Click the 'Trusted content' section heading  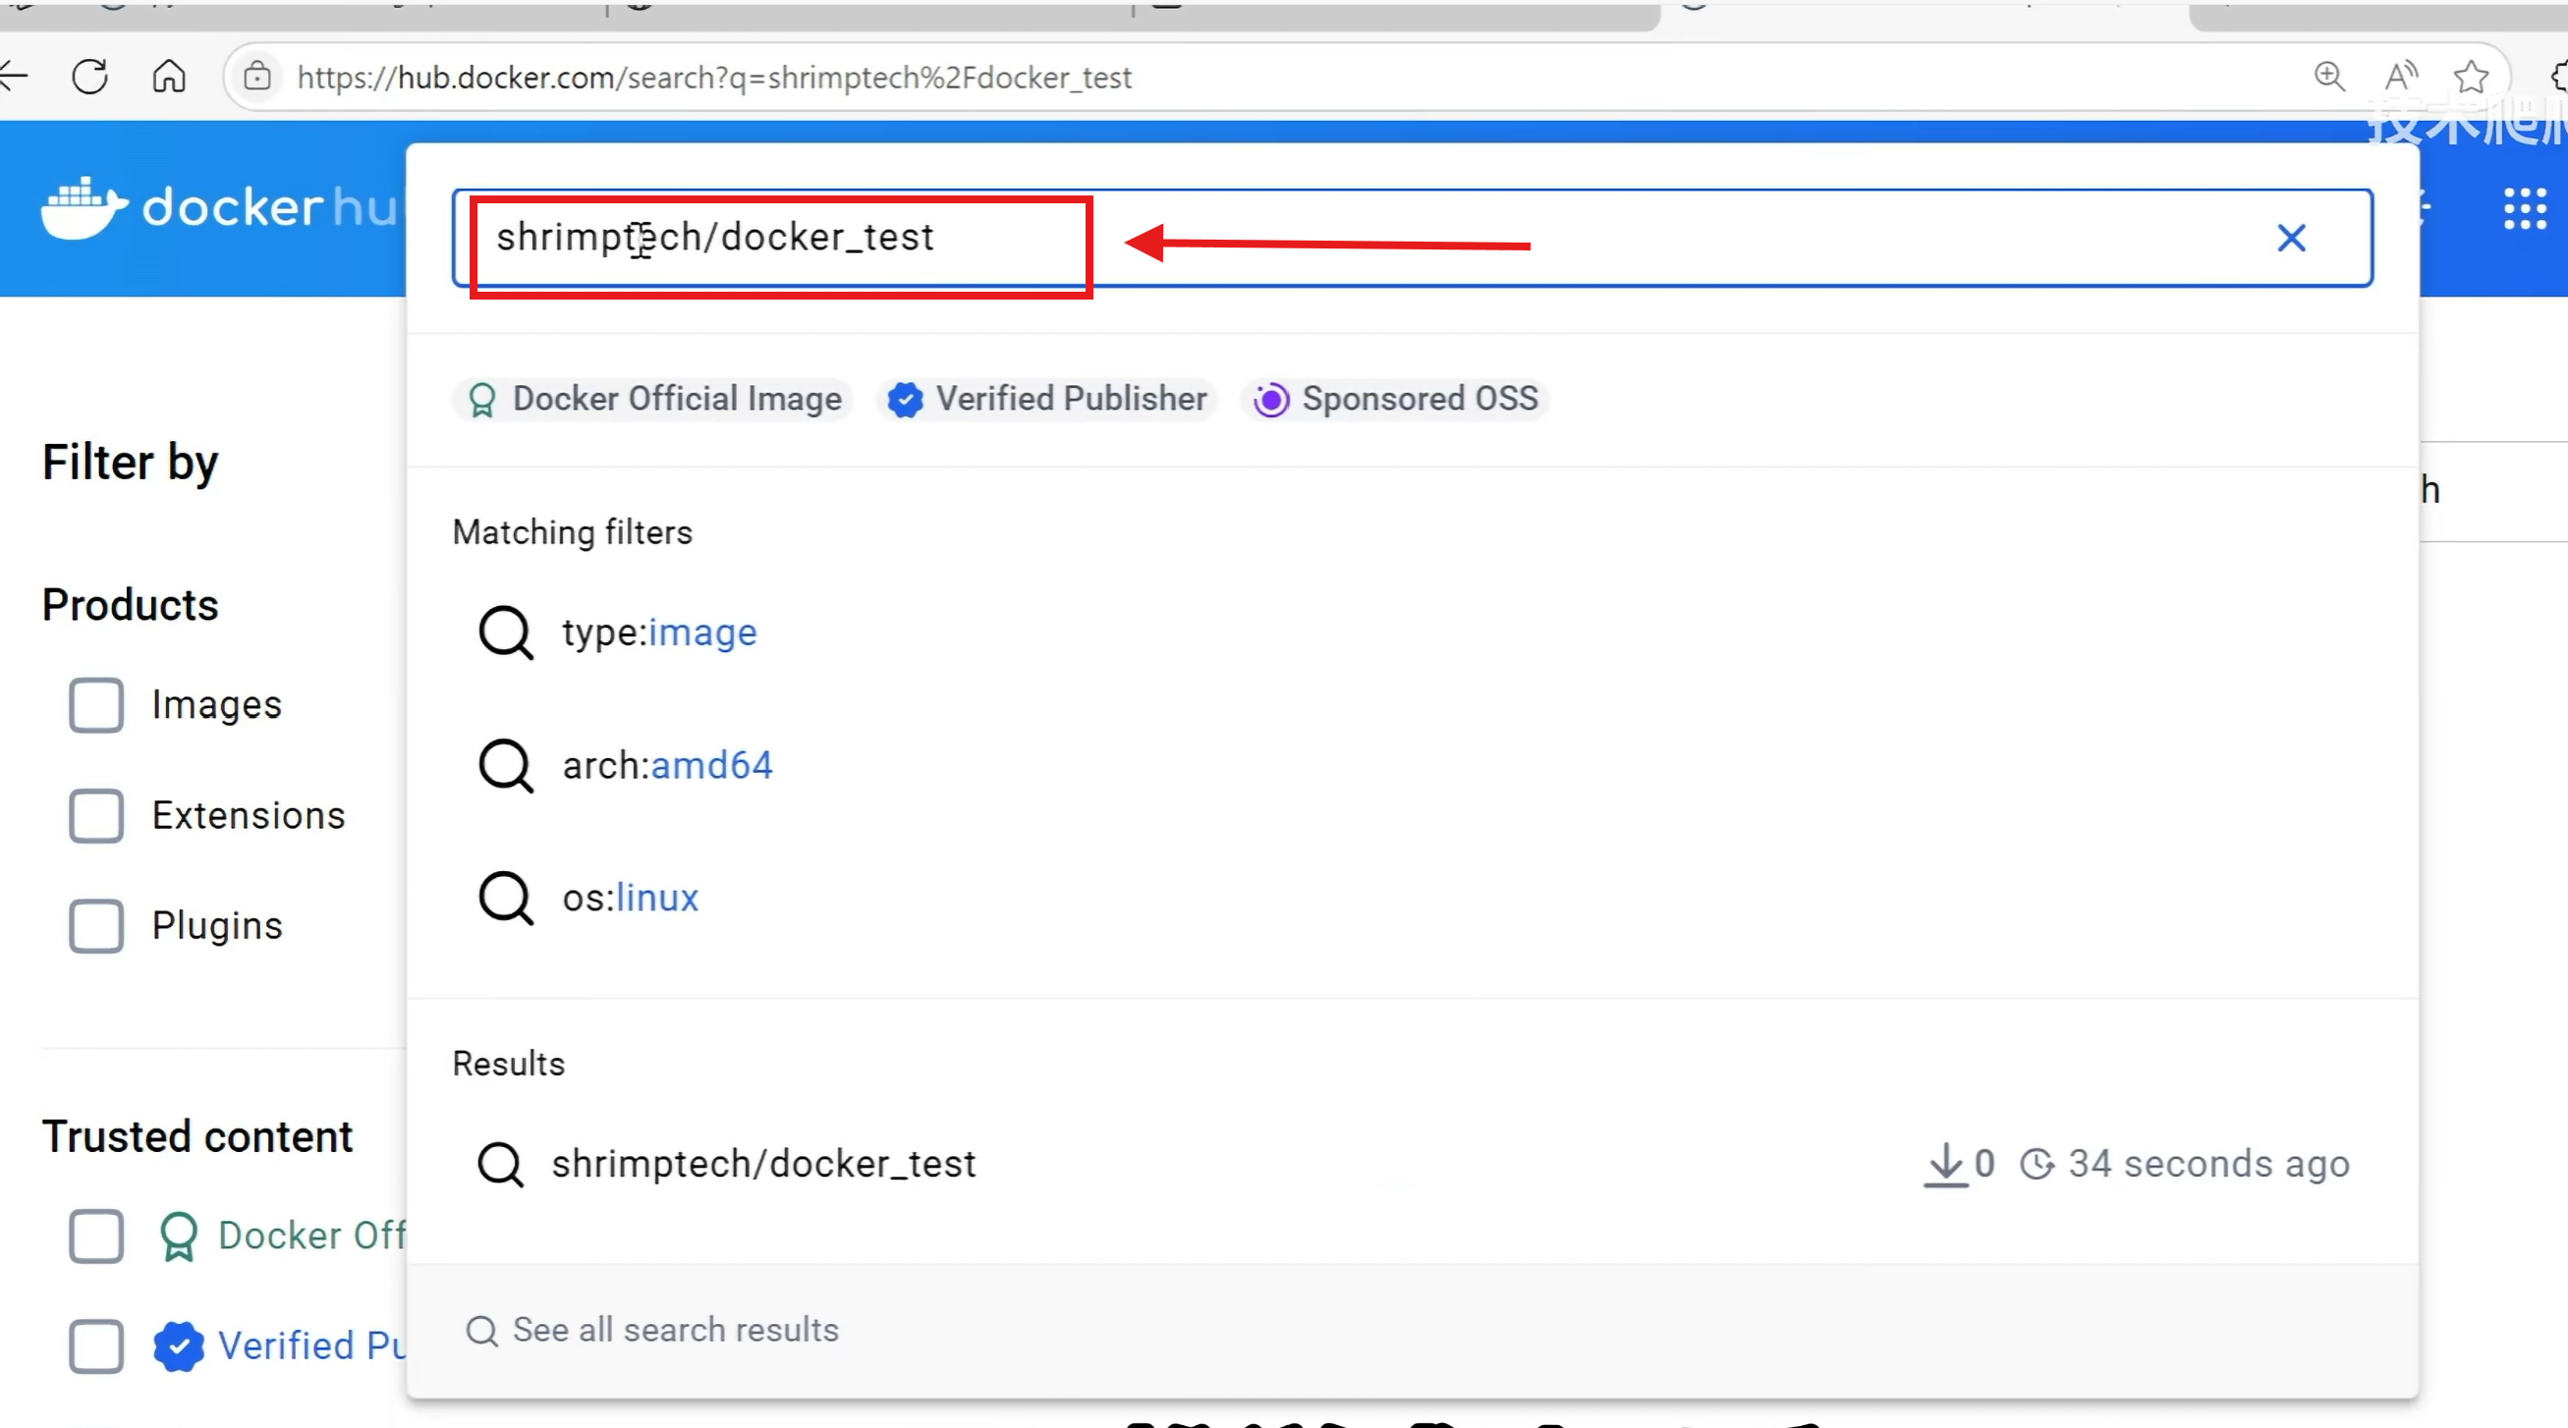(197, 1136)
